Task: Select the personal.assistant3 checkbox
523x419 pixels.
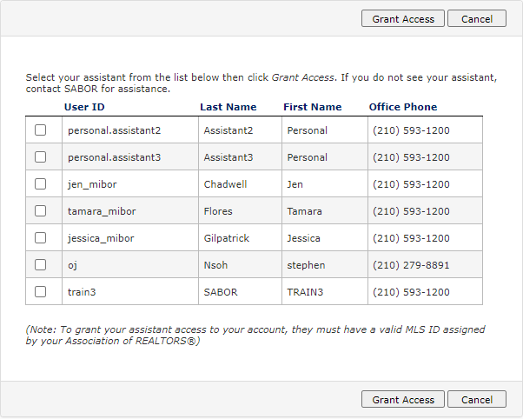Action: pos(41,157)
